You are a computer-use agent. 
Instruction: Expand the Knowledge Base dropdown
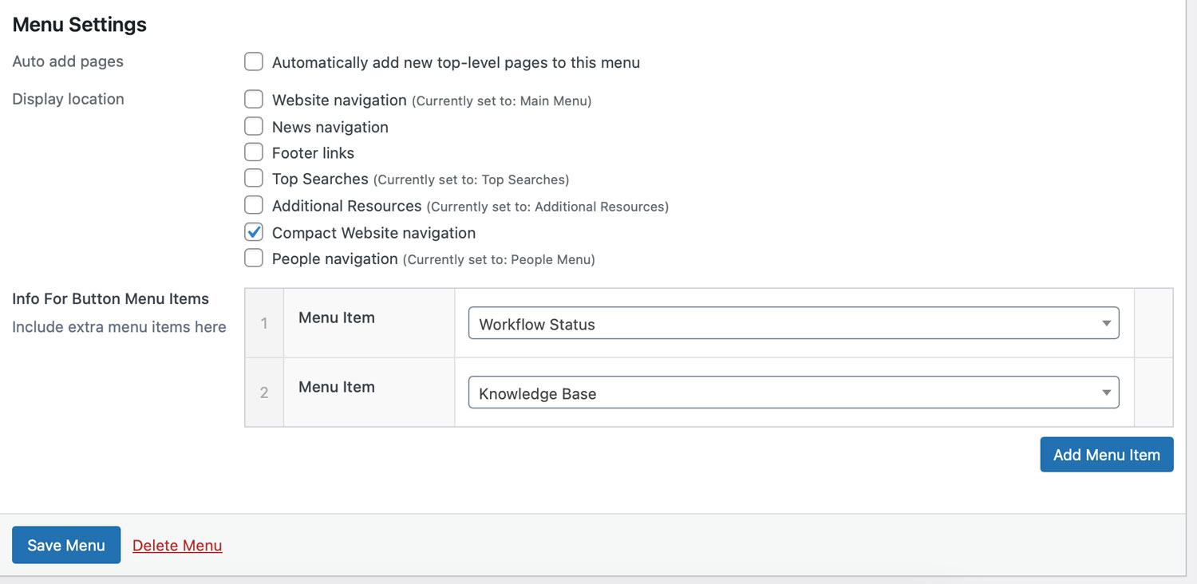(x=793, y=393)
